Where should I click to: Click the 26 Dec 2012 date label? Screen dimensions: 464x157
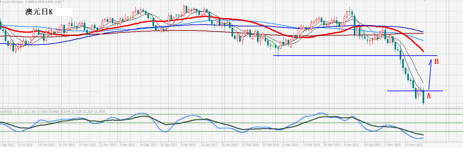click(x=169, y=145)
